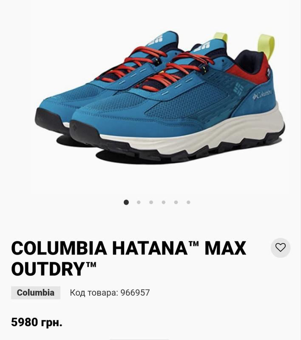Switch to the second carousel dot
This screenshot has height=340, width=301.
point(139,202)
